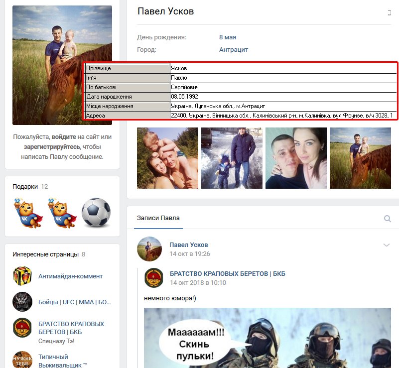Select the Записи Павла wall tab
399x368 pixels.
point(158,218)
